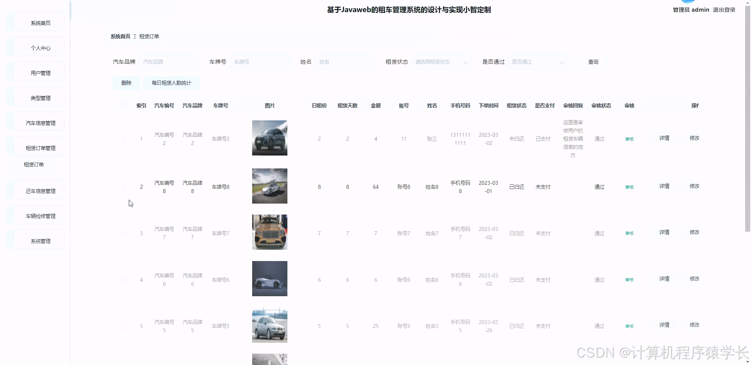Viewport: 751px width, 365px height.
Task: Open 用户管理 in the sidebar
Action: coord(40,72)
